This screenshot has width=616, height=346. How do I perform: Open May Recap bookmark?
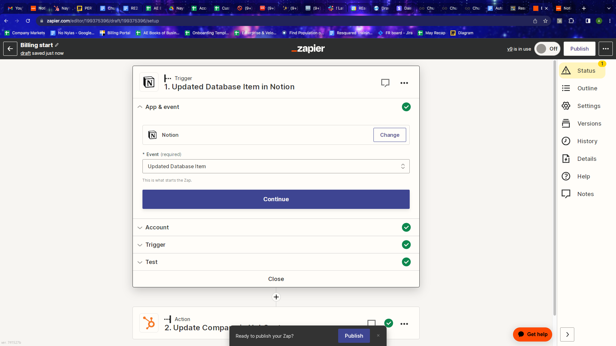click(x=432, y=33)
